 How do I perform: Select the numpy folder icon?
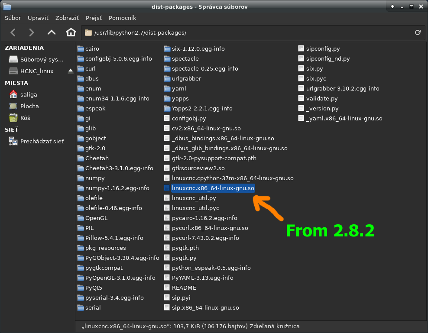(81, 178)
